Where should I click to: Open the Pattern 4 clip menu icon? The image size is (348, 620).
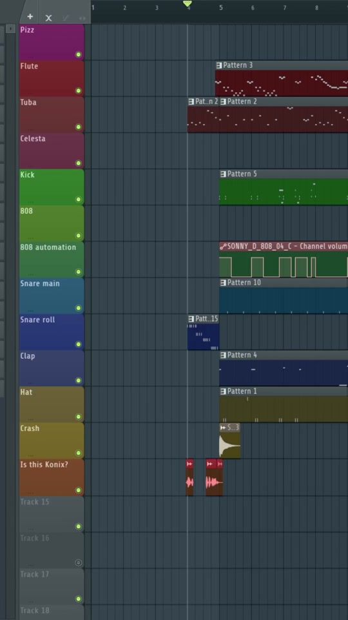point(224,355)
